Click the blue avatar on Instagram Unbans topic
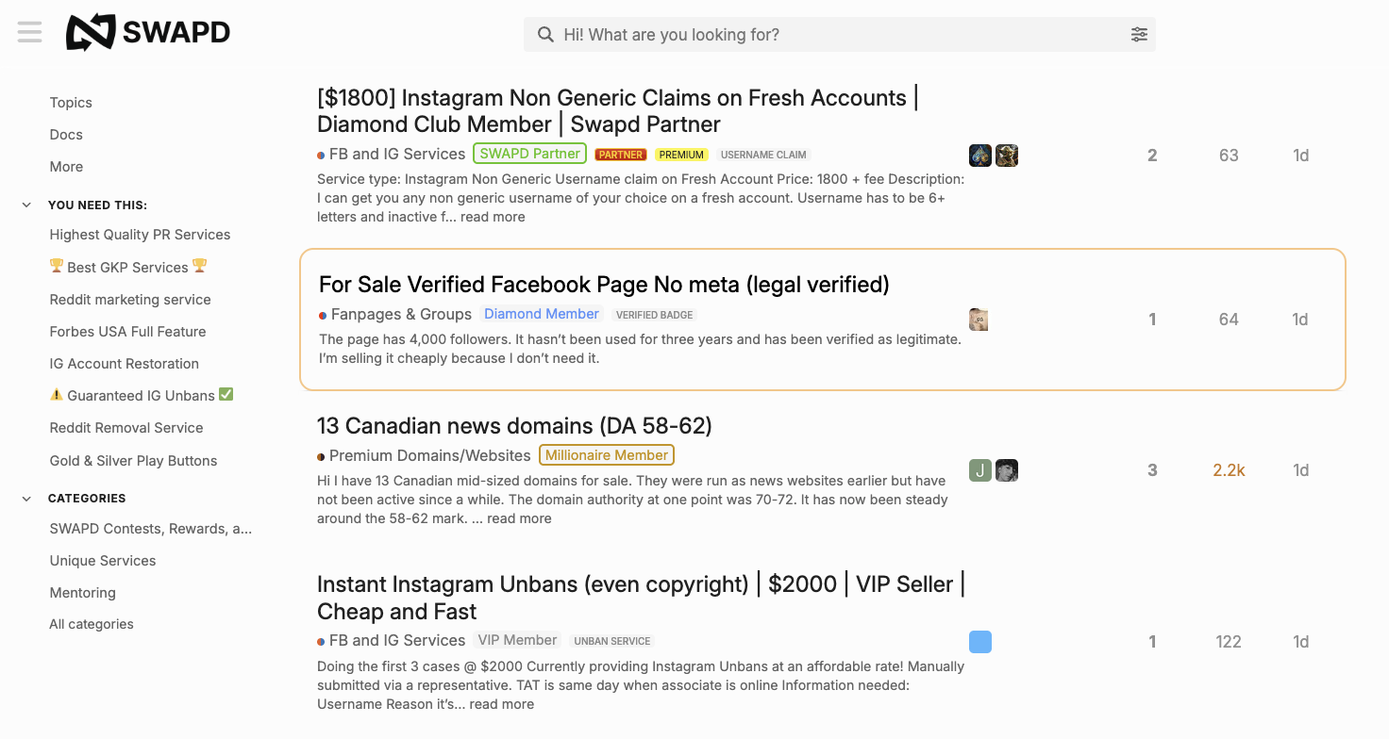The width and height of the screenshot is (1389, 739). click(x=980, y=642)
